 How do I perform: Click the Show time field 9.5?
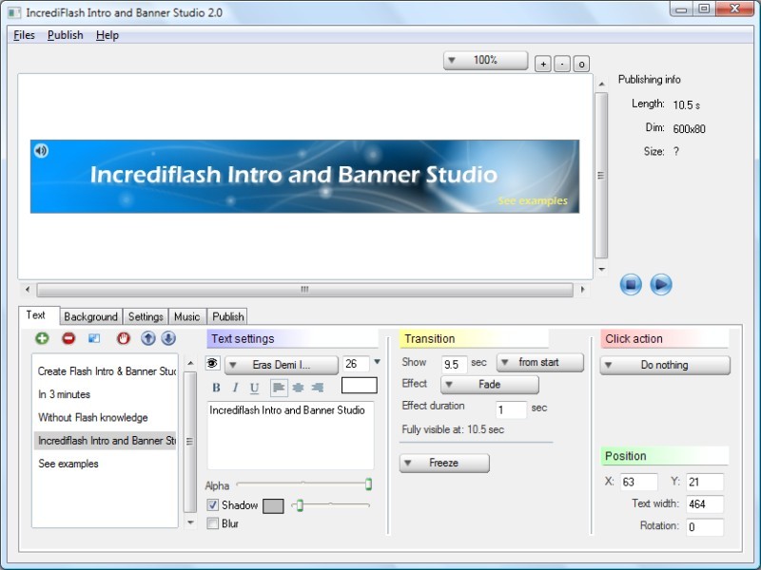[x=454, y=364]
